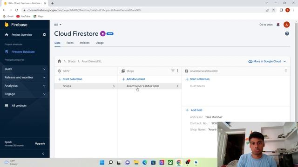Screen dimensions: 298x167
Task: Expand the Engage category
Action: 25,94
